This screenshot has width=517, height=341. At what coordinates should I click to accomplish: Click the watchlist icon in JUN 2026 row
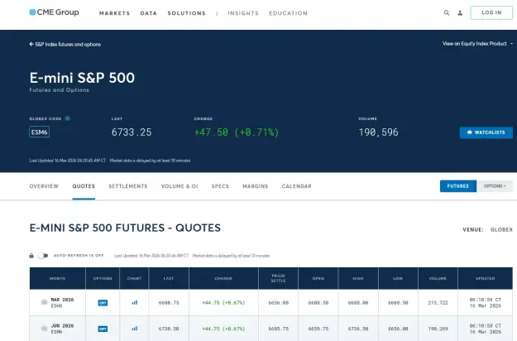point(44,328)
